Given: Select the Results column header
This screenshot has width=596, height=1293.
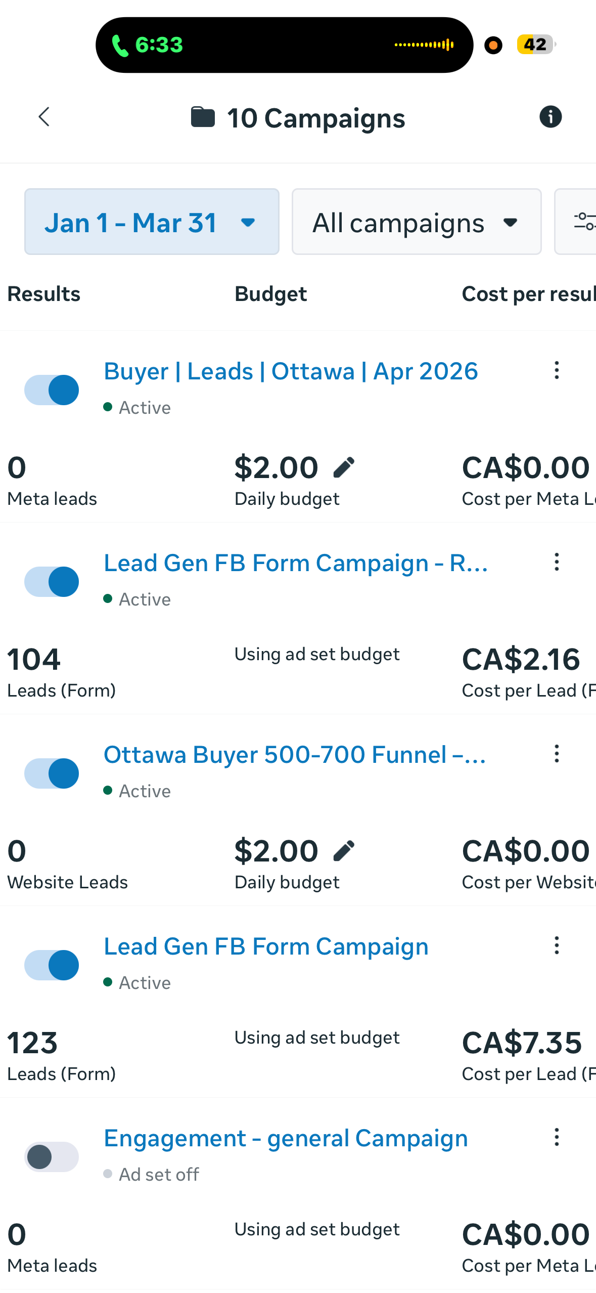Looking at the screenshot, I should tap(43, 293).
